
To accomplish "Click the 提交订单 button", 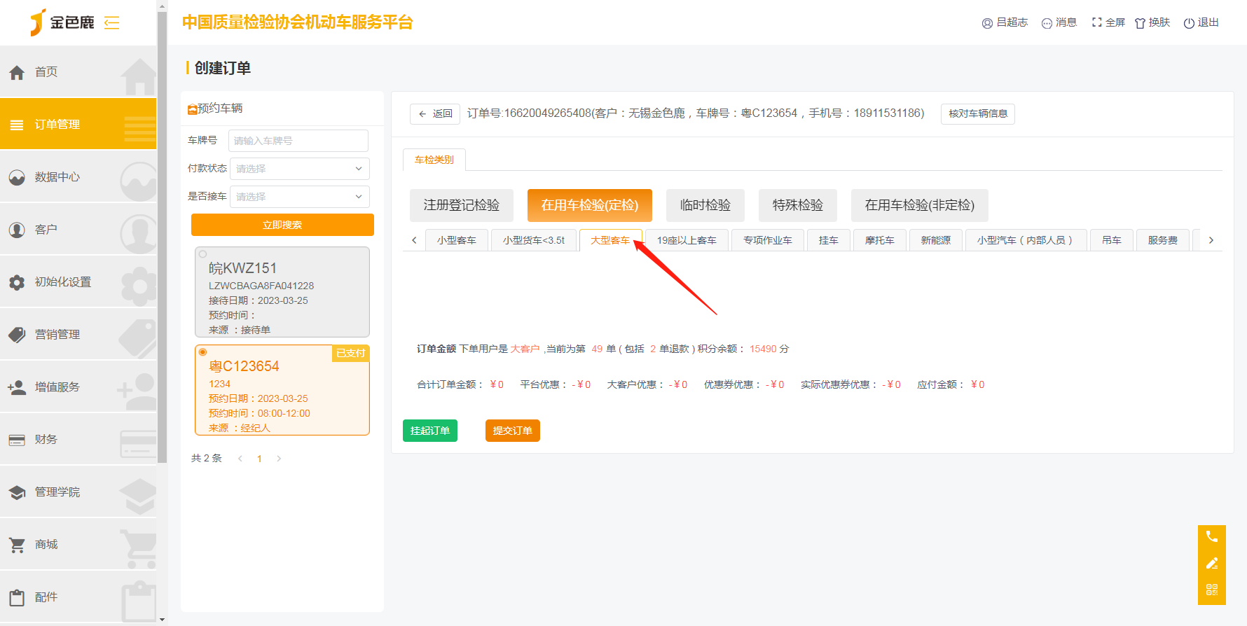I will (512, 431).
